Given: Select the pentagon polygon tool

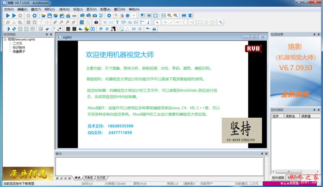Looking at the screenshot, I should tap(212, 22).
